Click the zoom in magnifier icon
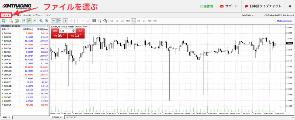 (x=41, y=21)
